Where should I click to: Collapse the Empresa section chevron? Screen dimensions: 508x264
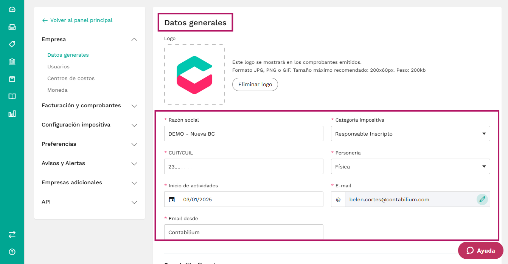134,39
